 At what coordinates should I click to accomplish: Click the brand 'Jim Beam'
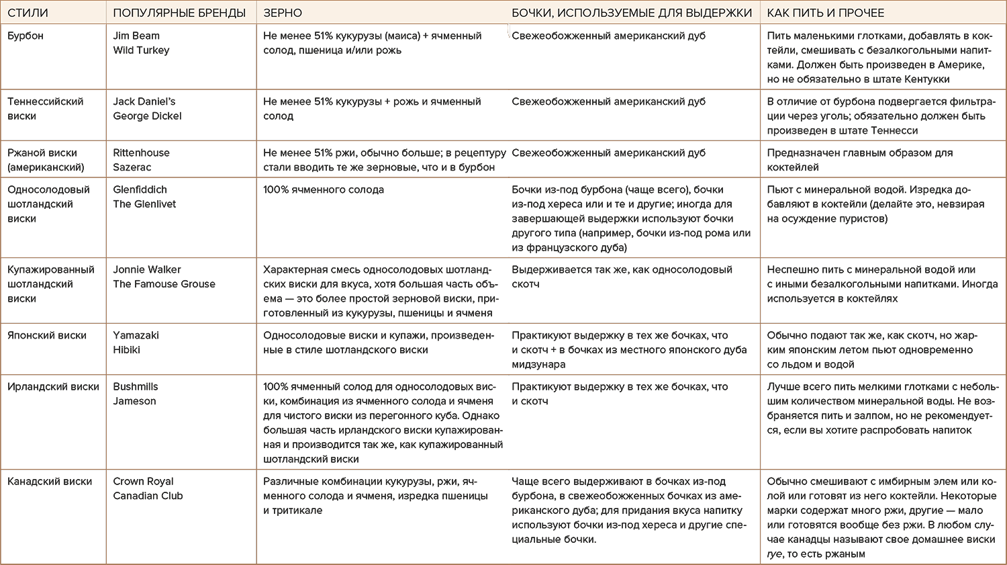point(136,36)
